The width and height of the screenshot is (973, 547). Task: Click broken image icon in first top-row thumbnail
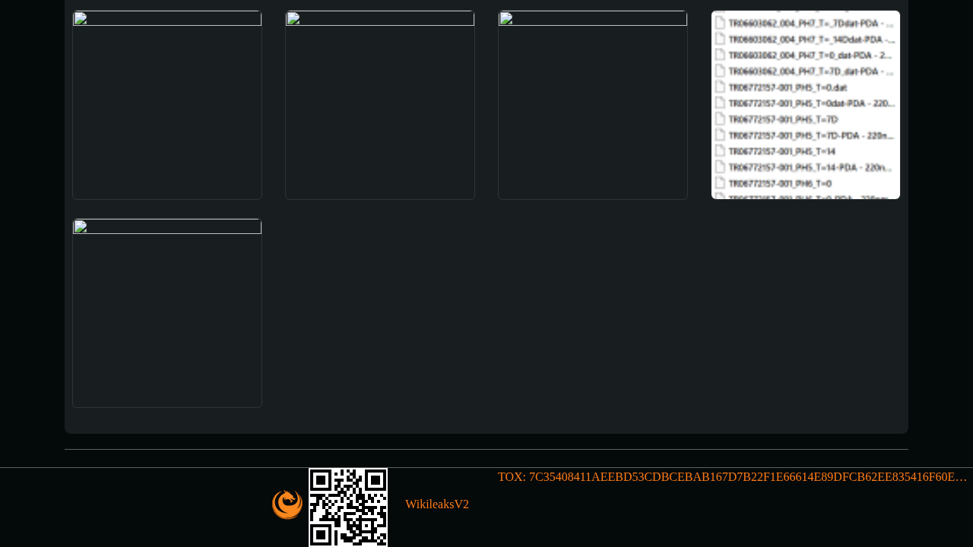[x=81, y=19]
